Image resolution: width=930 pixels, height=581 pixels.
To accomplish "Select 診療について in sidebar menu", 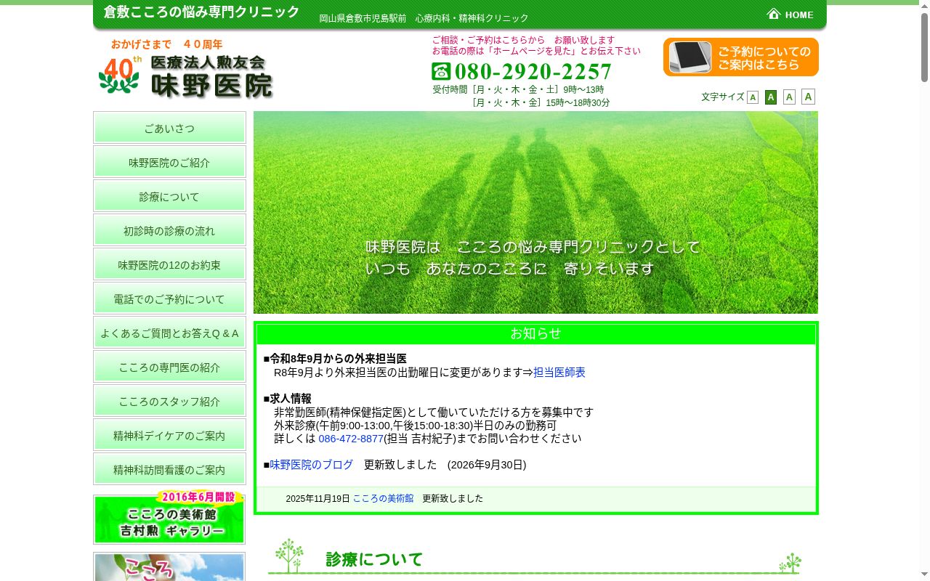I will click(169, 196).
